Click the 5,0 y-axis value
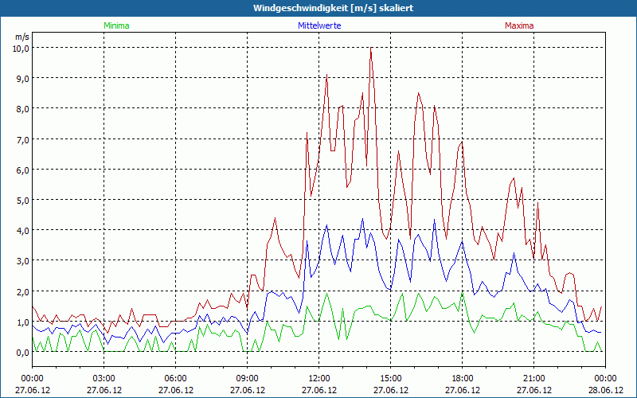637x398 pixels. pyautogui.click(x=24, y=201)
